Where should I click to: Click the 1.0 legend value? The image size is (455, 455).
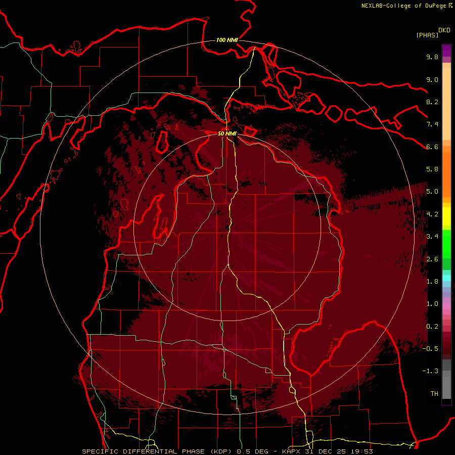432,304
